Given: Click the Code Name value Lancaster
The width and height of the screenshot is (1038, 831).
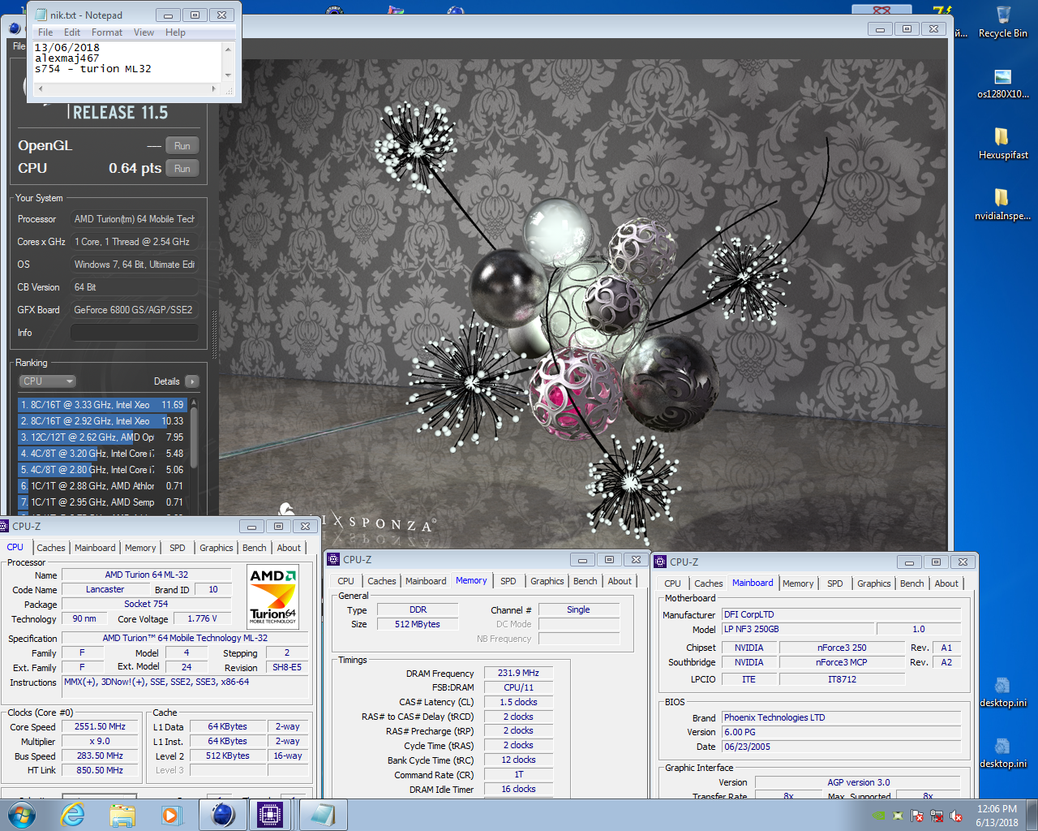Looking at the screenshot, I should coord(105,589).
